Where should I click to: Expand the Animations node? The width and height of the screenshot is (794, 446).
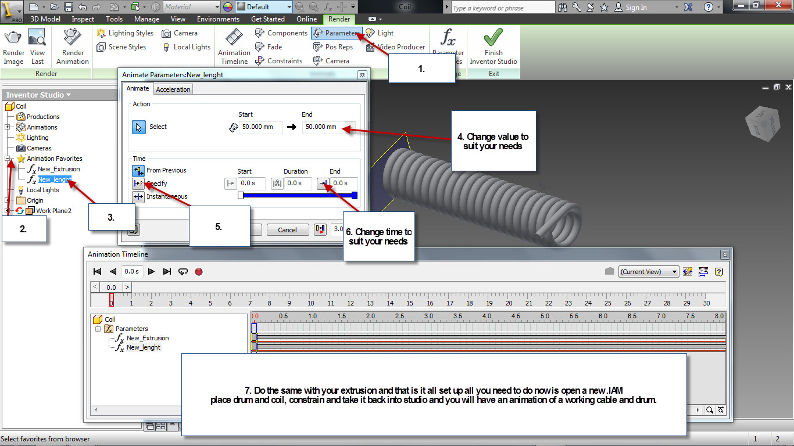(8, 127)
